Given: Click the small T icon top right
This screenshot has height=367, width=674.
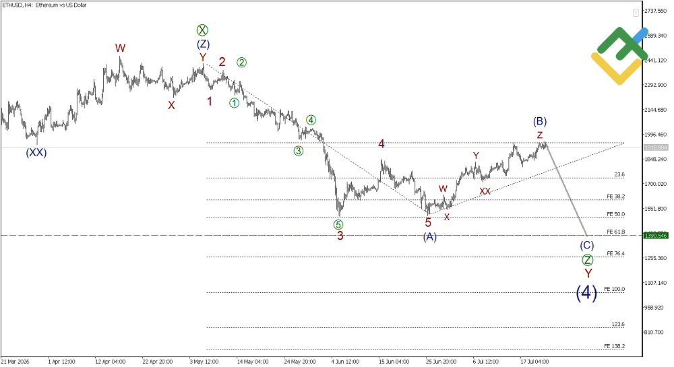Looking at the screenshot, I should (636, 13).
